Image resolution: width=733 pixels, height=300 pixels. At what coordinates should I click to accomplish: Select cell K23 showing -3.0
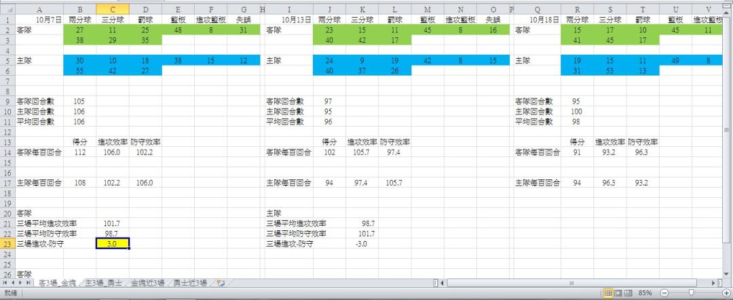(362, 244)
